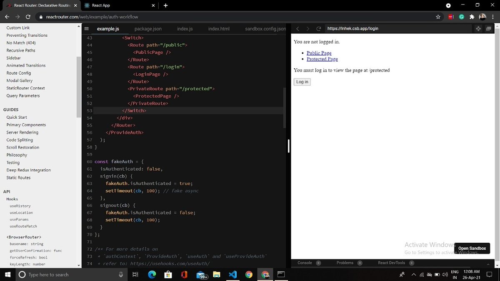Open the Code Splitting guide
Image resolution: width=500 pixels, height=281 pixels.
tap(20, 140)
